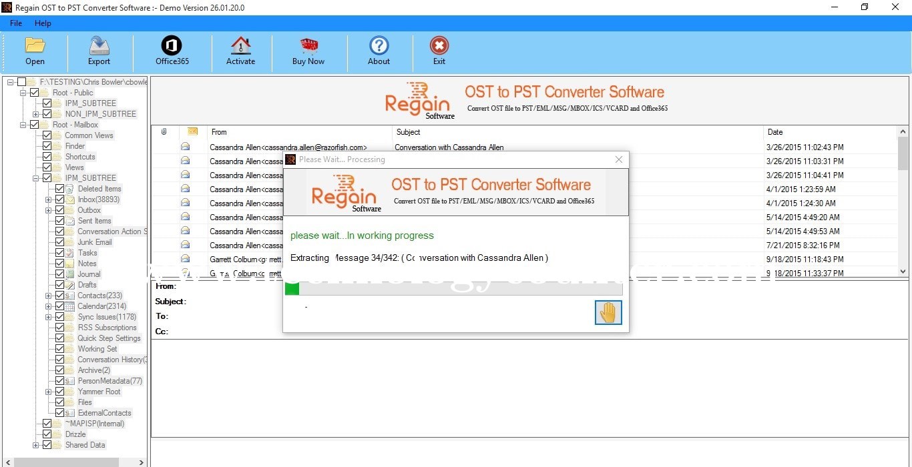Collapse the Root - Public node
Image resolution: width=912 pixels, height=467 pixels.
pos(23,93)
